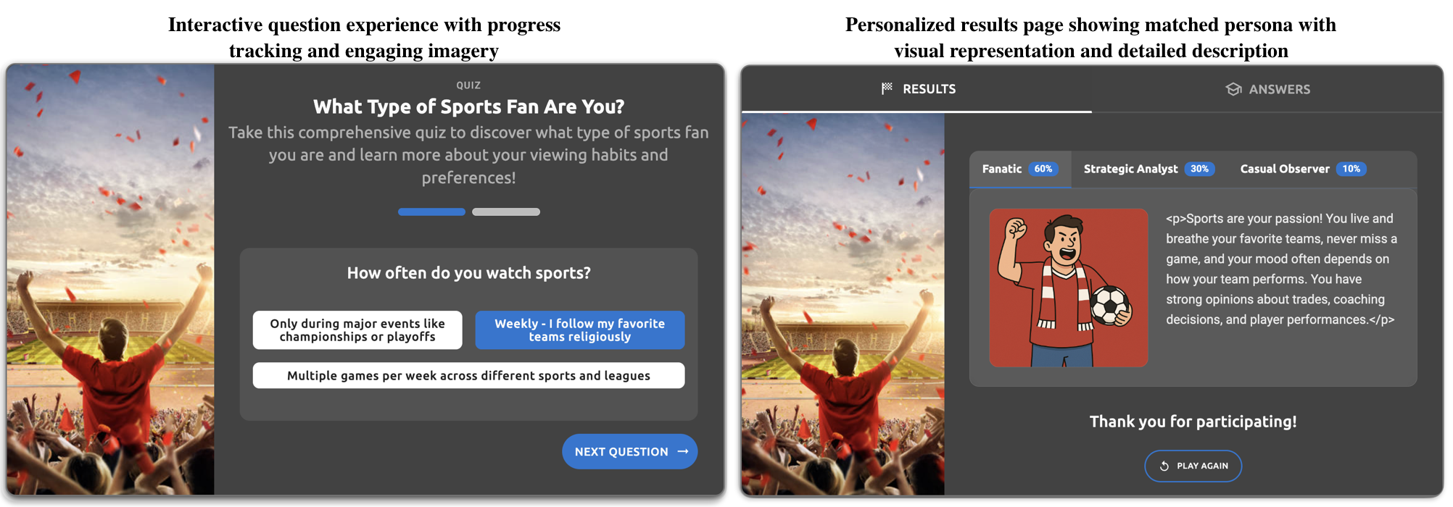Click the checkered flag icon beside Results
This screenshot has width=1453, height=507.
click(887, 88)
